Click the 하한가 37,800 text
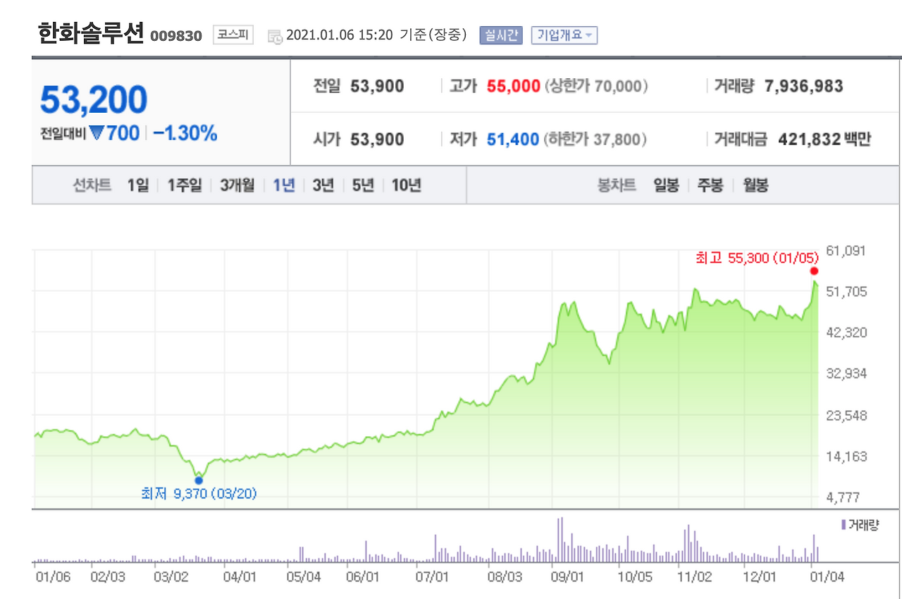 (x=595, y=140)
